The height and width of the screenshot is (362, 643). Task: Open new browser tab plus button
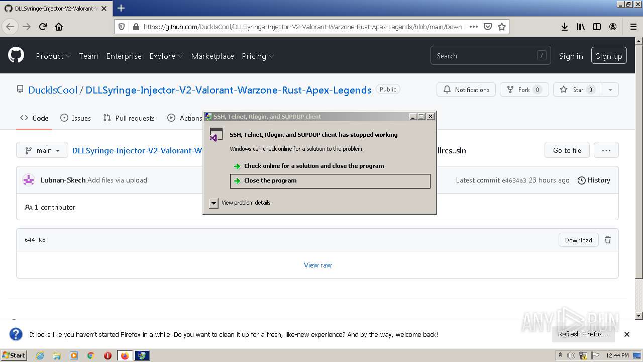(x=121, y=8)
